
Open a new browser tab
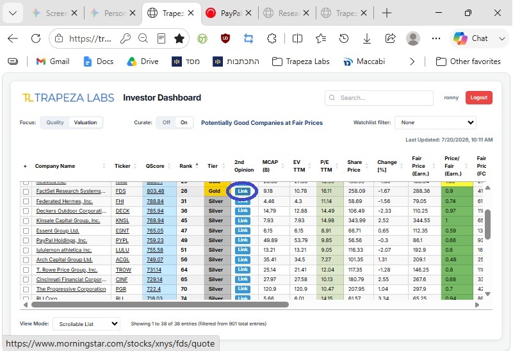pos(387,13)
